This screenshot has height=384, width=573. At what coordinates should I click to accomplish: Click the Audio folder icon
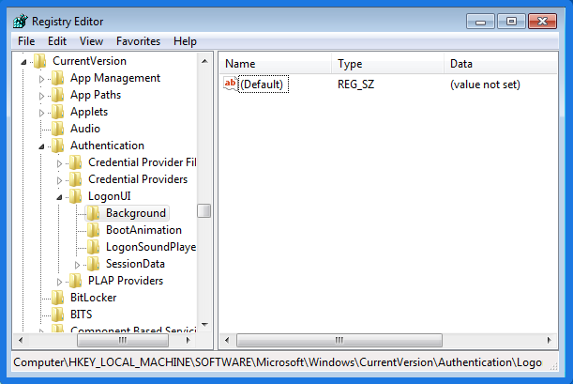click(x=58, y=129)
